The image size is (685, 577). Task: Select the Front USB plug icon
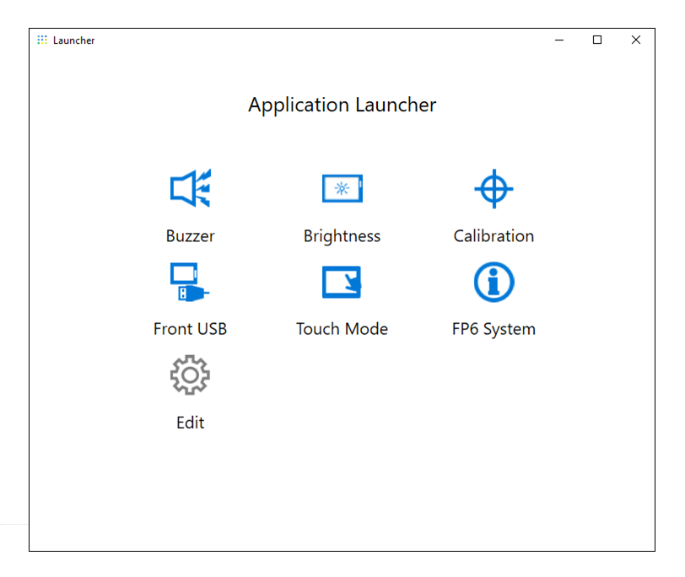[x=190, y=282]
